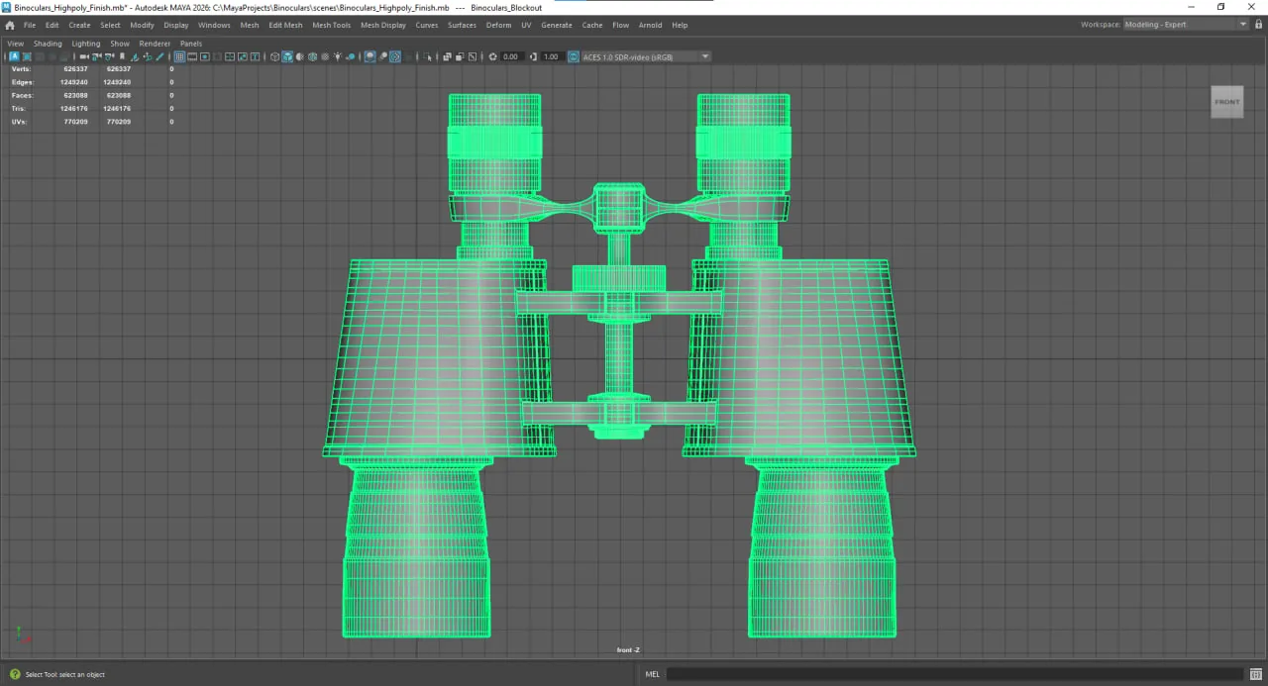Open the Arnold menu
This screenshot has height=686, width=1268.
tap(650, 25)
